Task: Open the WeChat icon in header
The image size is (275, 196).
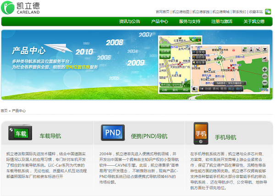Action: 268,12
